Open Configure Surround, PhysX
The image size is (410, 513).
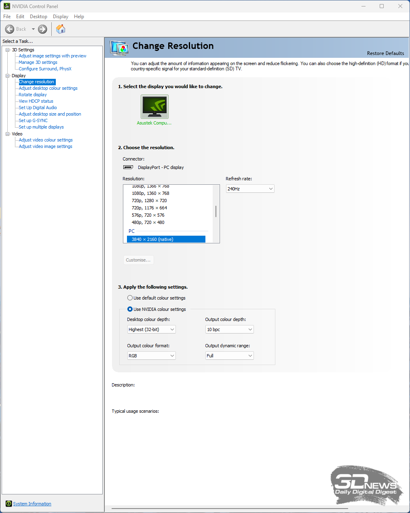(x=45, y=69)
